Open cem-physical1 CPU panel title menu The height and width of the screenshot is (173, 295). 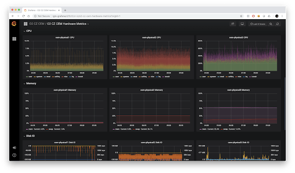65,38
